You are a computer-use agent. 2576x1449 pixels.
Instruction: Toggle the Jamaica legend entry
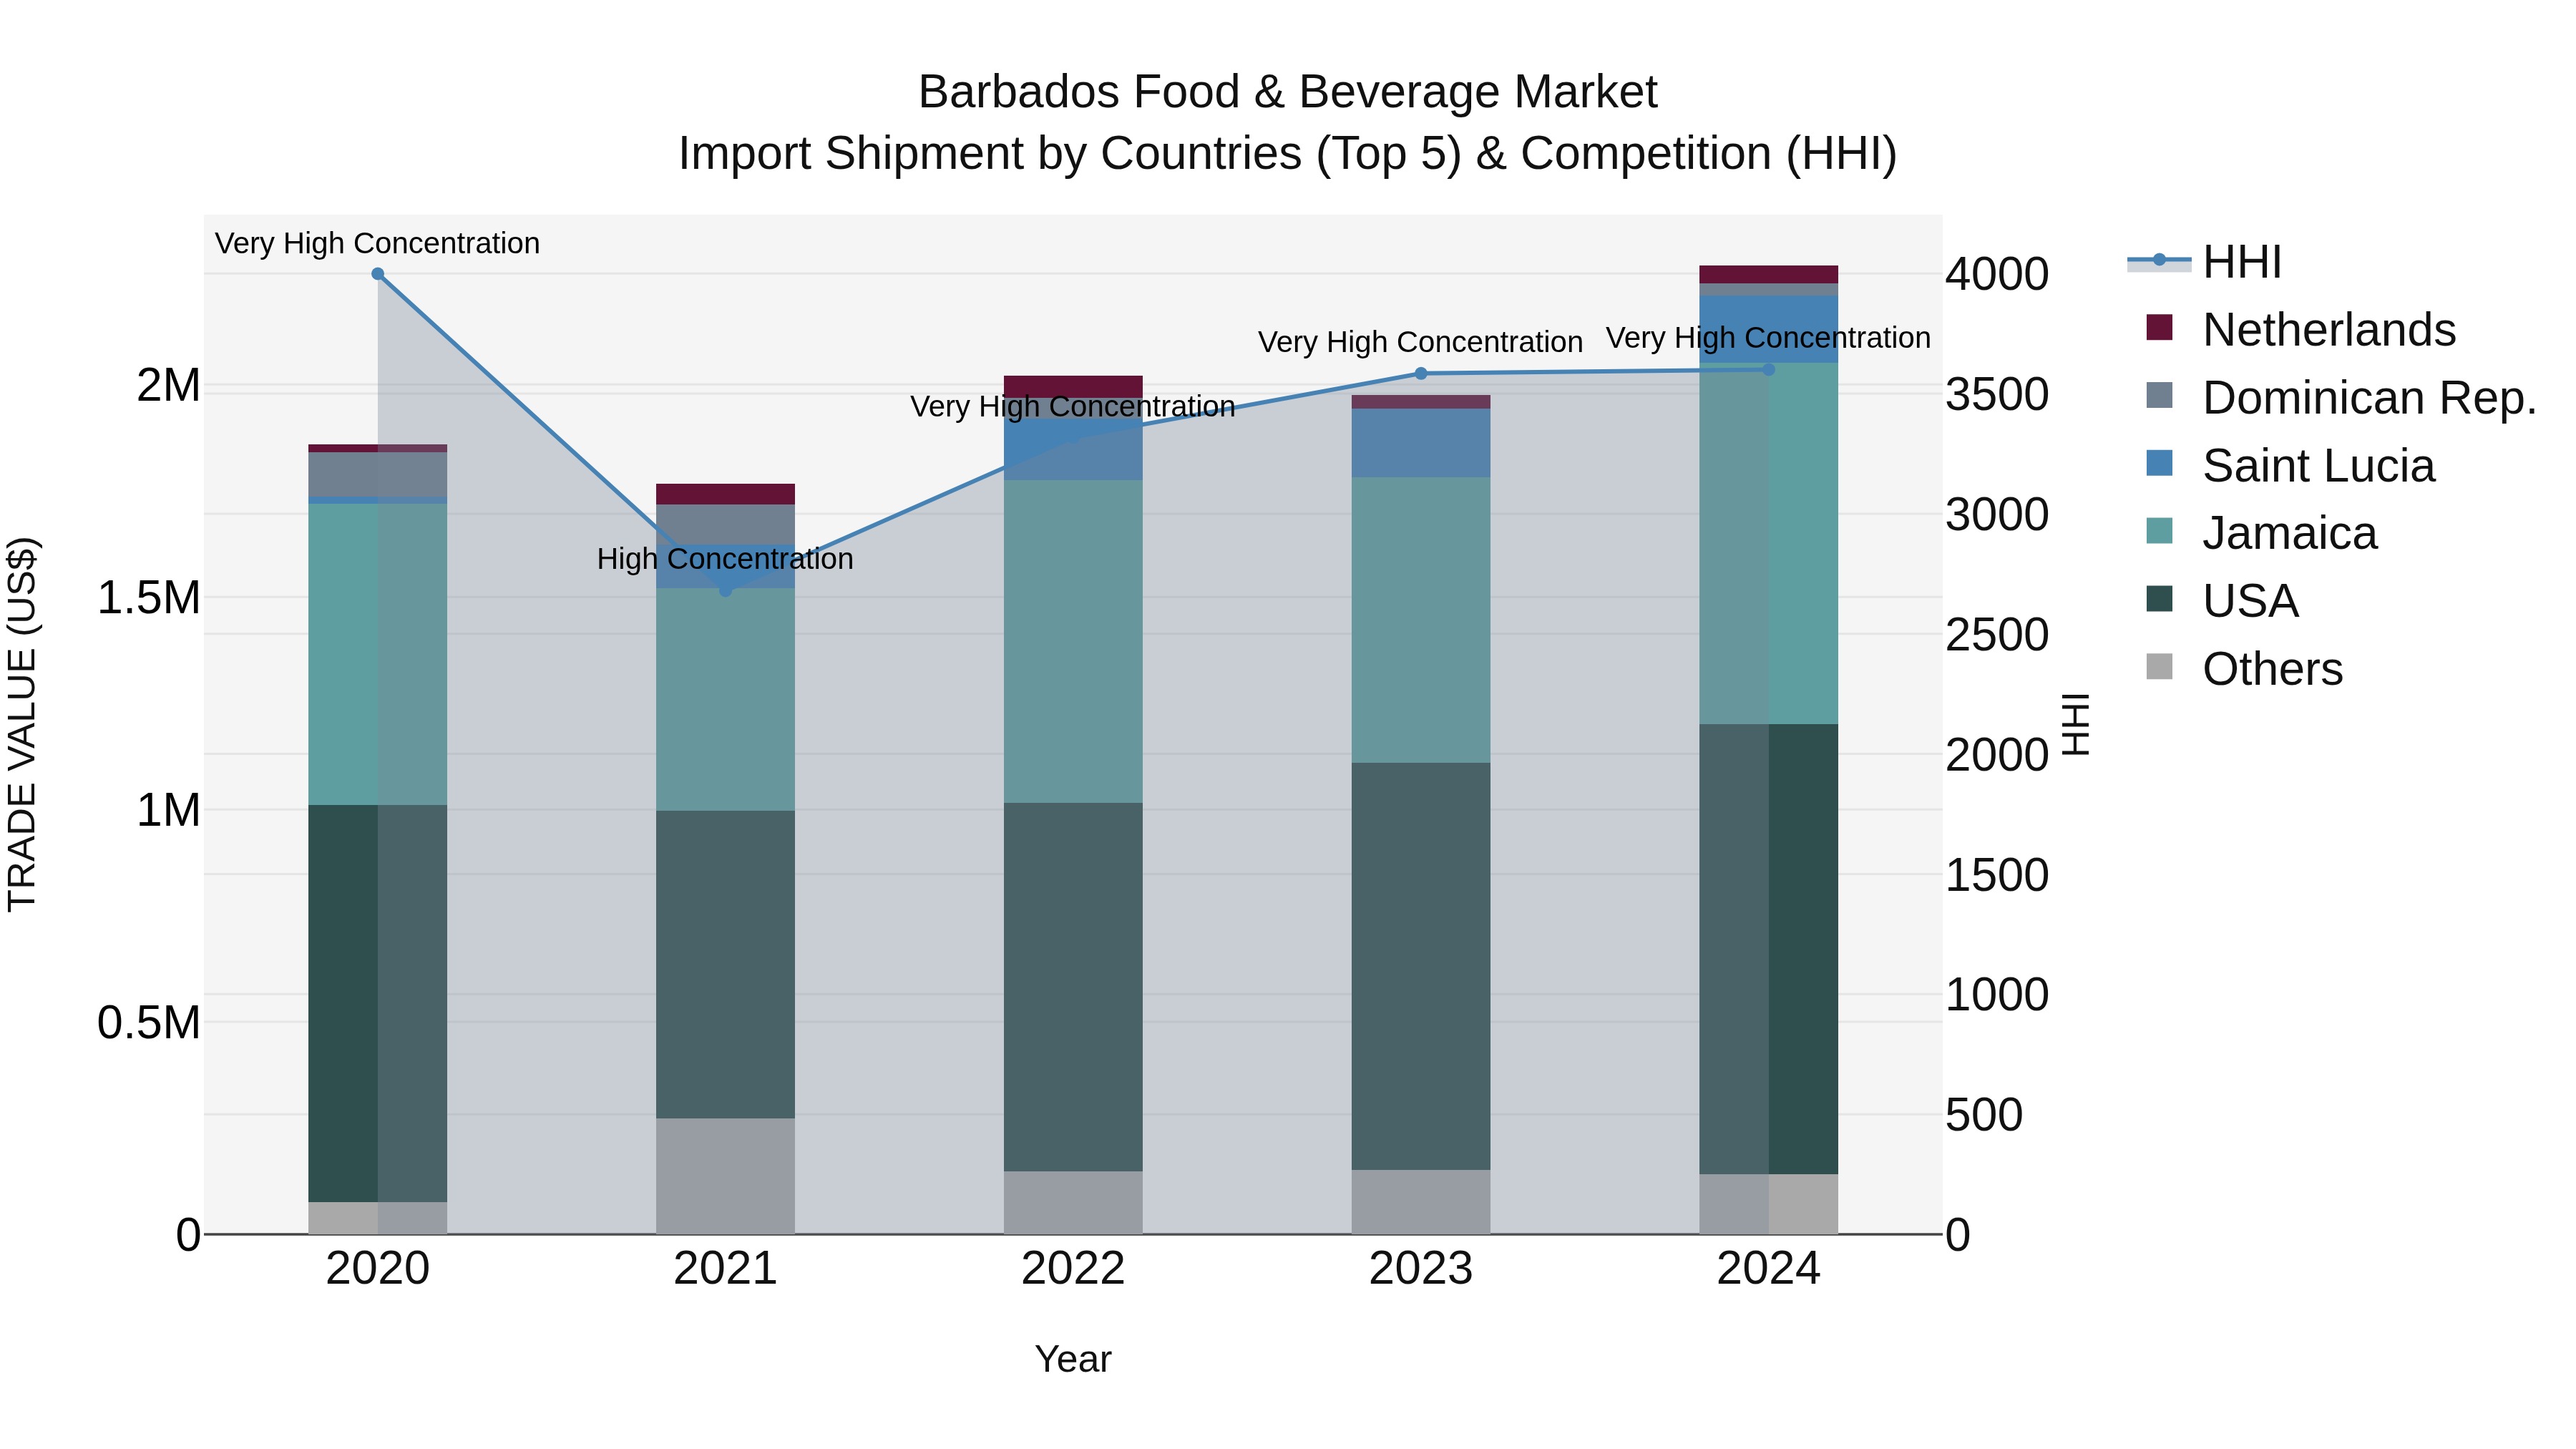click(x=2261, y=533)
